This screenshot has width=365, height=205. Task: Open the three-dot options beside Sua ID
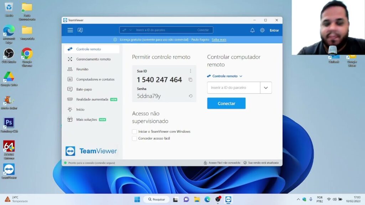coord(190,71)
